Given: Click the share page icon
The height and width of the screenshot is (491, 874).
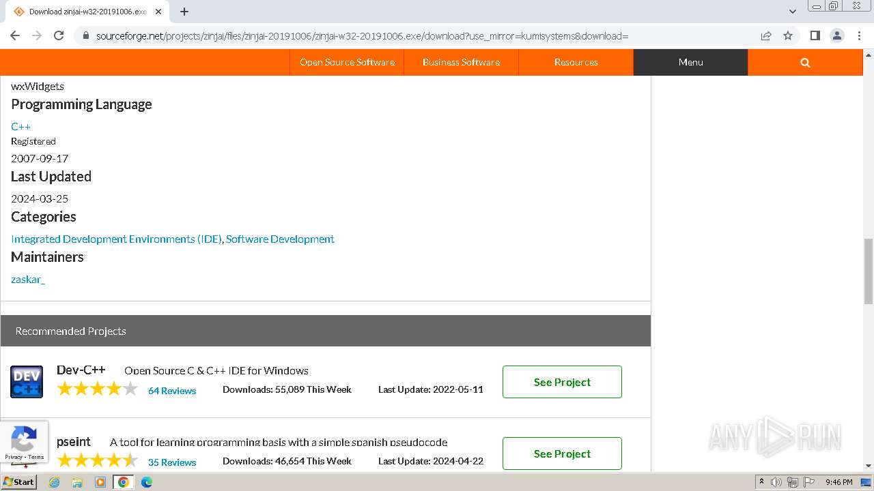Looking at the screenshot, I should pyautogui.click(x=766, y=35).
